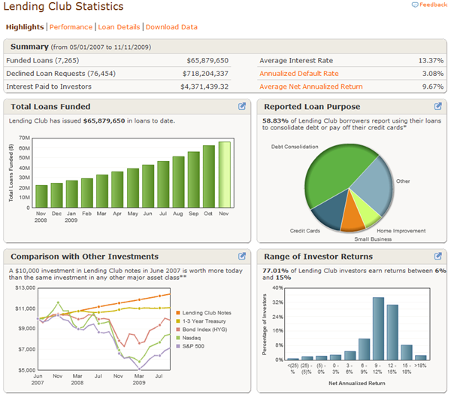
Task: Click the purple S&P 500 legend swatch
Action: click(178, 346)
